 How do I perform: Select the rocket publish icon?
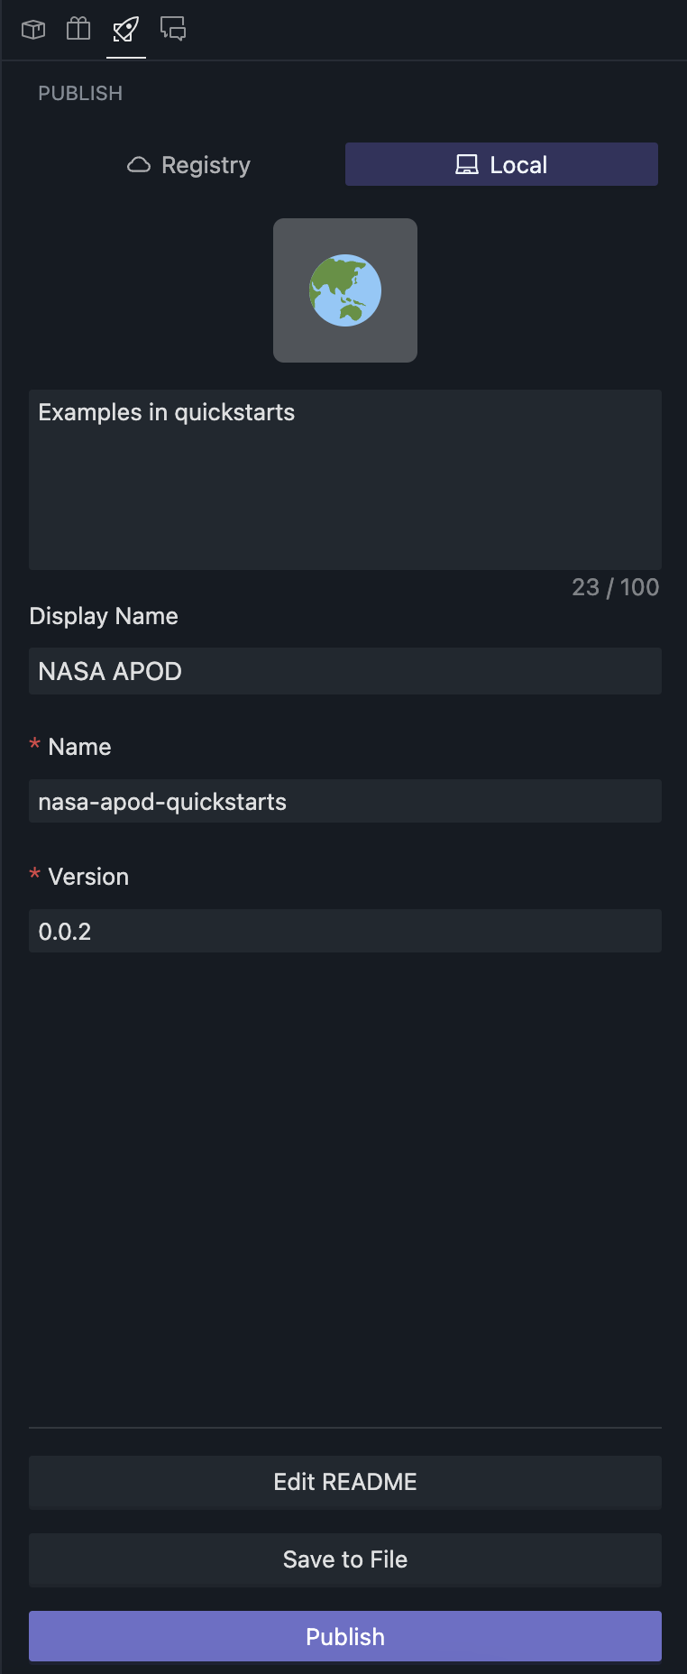[x=126, y=30]
